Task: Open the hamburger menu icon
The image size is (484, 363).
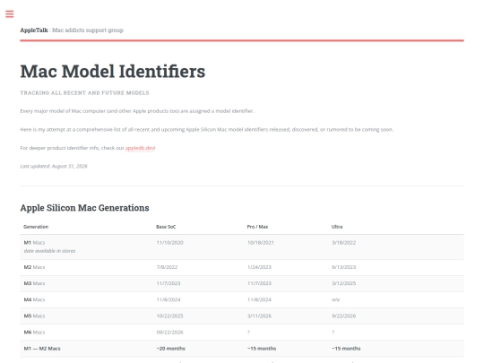Action: click(10, 13)
